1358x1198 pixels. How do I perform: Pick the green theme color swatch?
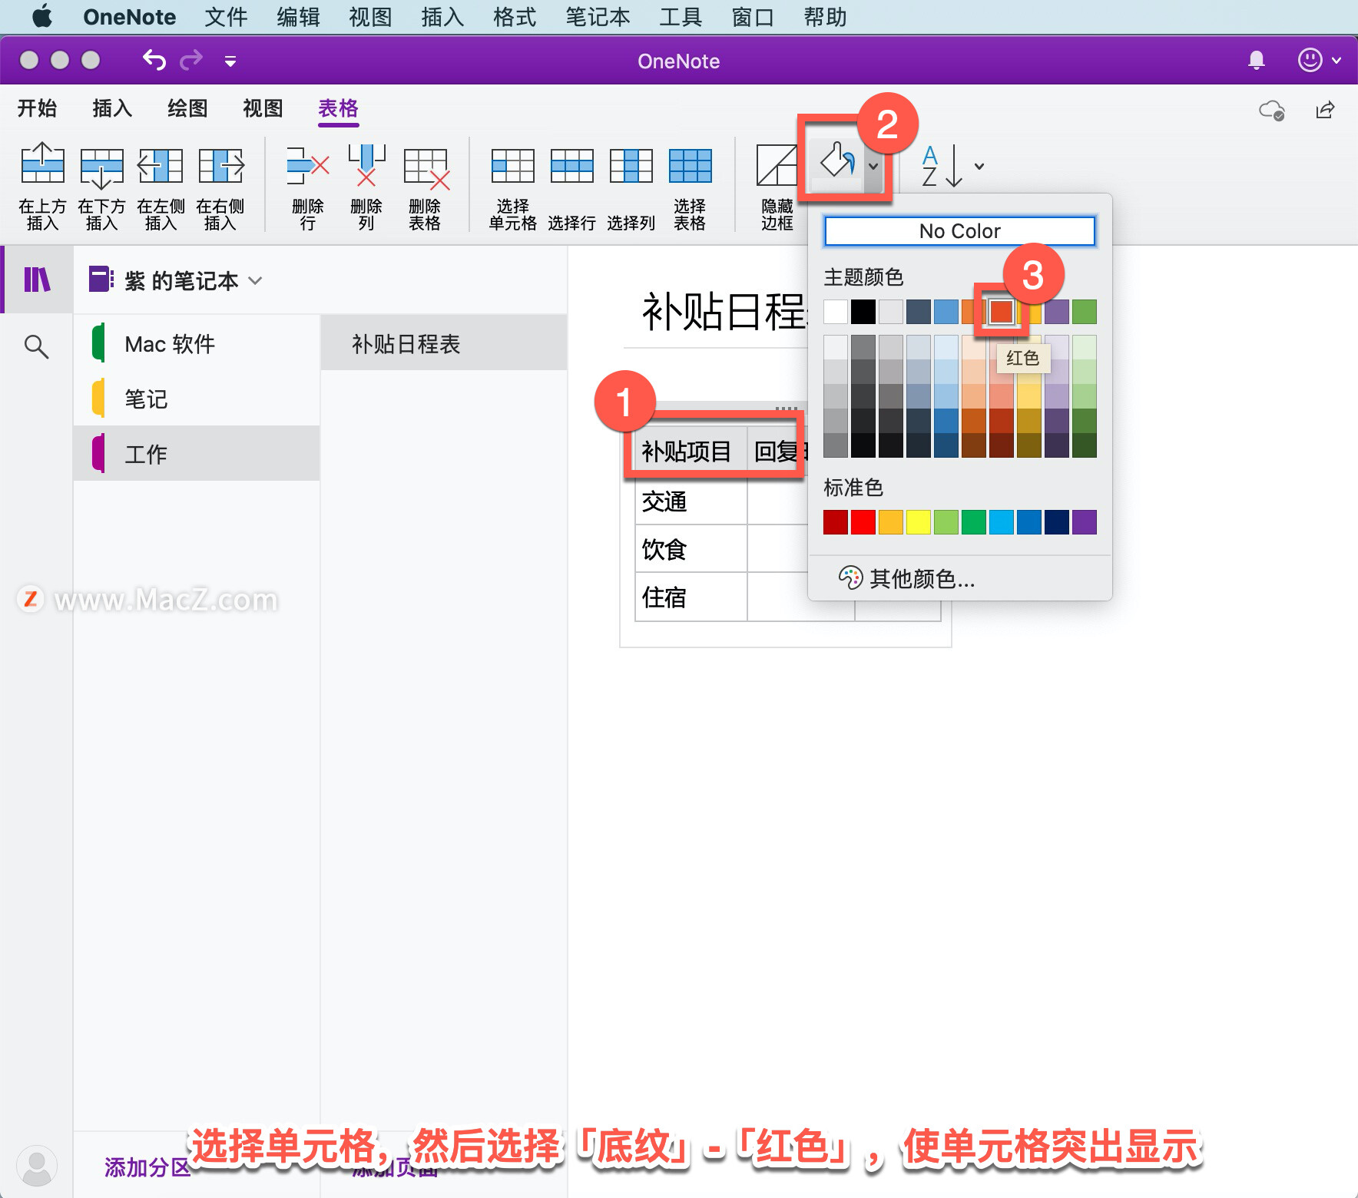coord(1084,312)
